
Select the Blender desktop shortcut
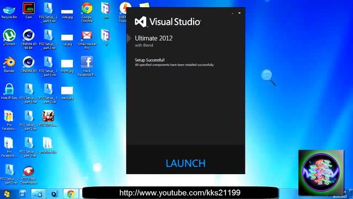click(9, 65)
